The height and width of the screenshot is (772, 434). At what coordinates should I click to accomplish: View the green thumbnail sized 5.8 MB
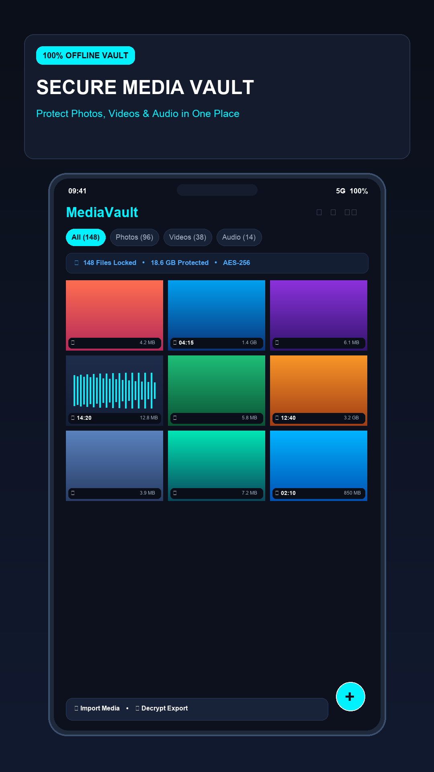pos(217,390)
